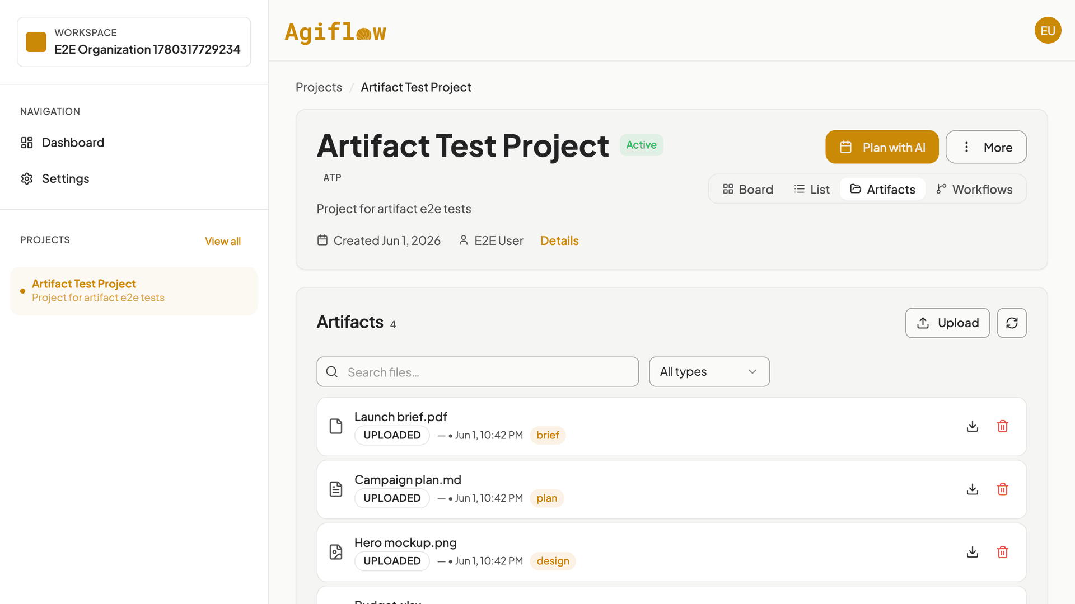Open project Details link
The image size is (1075, 604).
click(x=559, y=240)
